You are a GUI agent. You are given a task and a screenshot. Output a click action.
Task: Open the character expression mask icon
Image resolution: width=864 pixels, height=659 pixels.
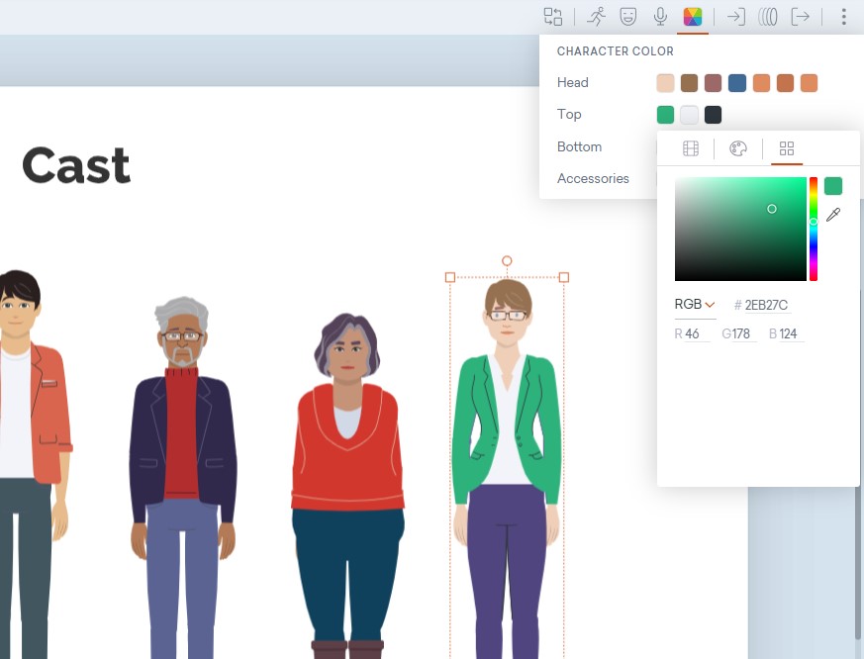tap(627, 17)
